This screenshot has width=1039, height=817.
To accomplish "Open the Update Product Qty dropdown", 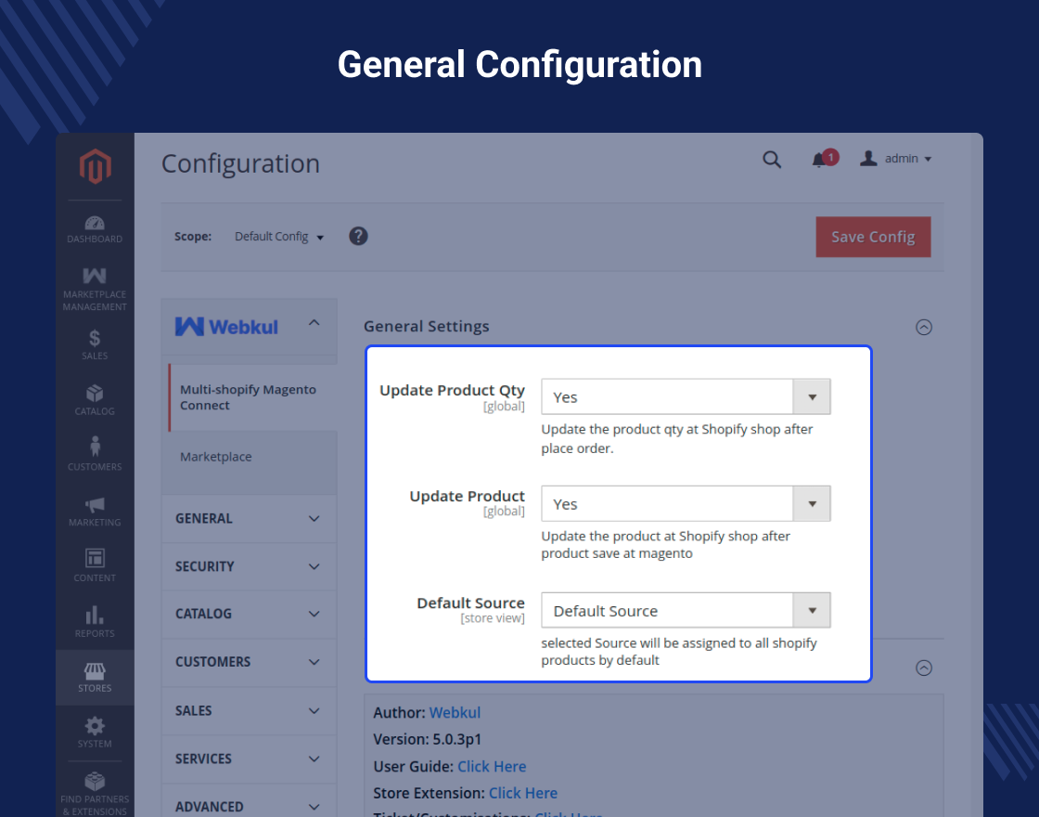I will point(686,396).
